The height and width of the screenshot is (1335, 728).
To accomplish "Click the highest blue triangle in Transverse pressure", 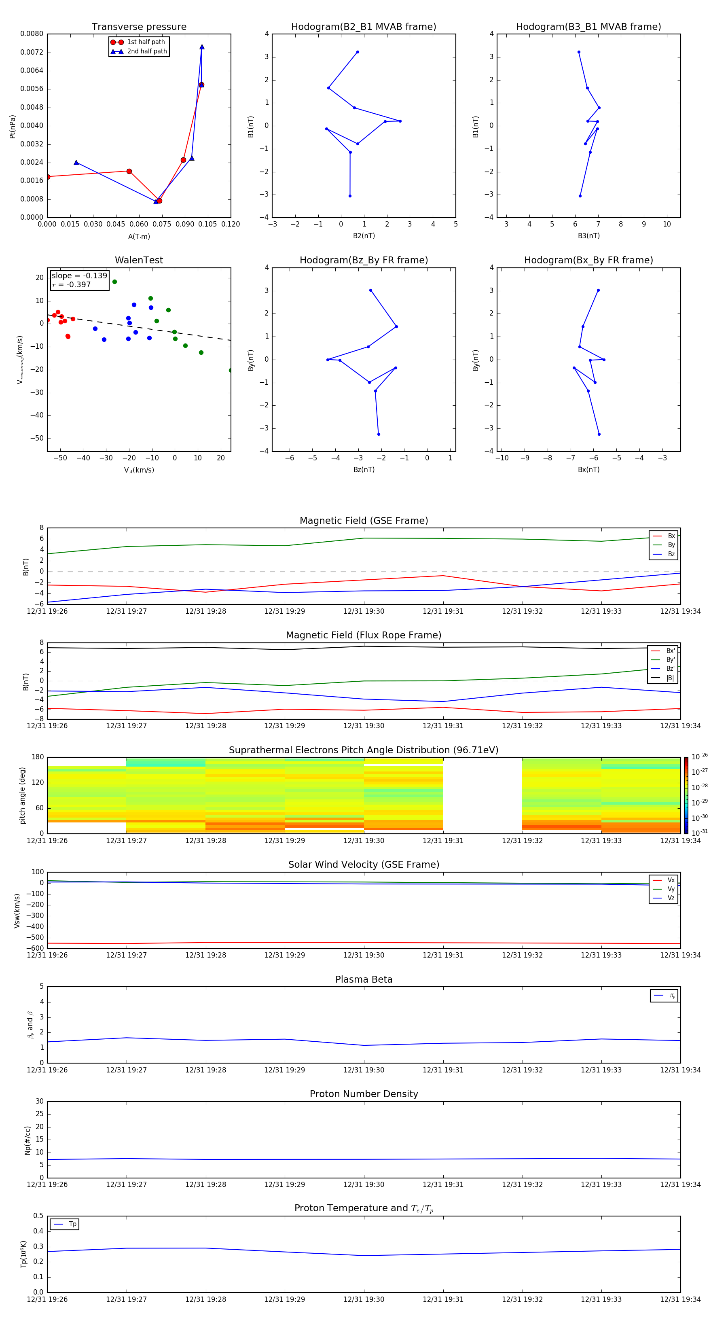I will tap(201, 47).
